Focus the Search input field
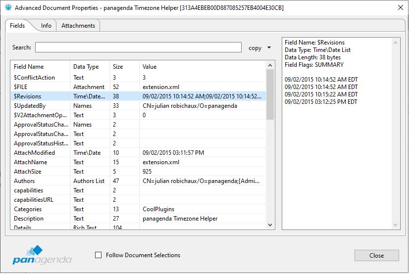Image resolution: width=409 pixels, height=274 pixels. [x=138, y=47]
